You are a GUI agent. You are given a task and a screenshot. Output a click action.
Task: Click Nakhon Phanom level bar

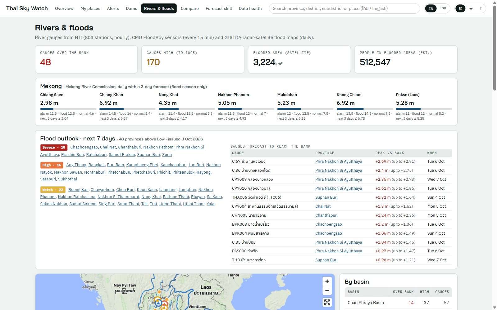246,109
